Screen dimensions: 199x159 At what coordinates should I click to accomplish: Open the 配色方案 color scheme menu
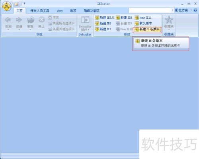(x=181, y=10)
